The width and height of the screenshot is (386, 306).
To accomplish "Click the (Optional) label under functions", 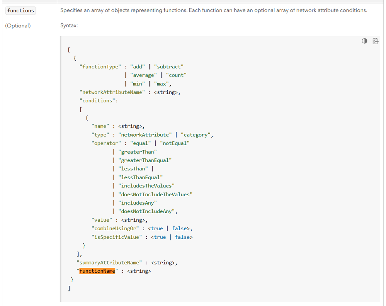I will [x=18, y=25].
